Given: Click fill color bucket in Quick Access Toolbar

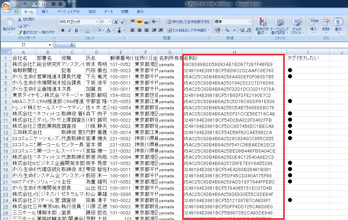Looking at the screenshot, I should click(34, 4).
